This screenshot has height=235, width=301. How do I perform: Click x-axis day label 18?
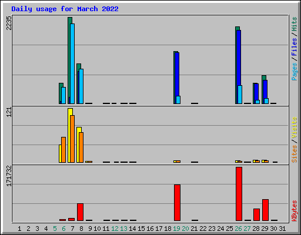tap(168, 229)
